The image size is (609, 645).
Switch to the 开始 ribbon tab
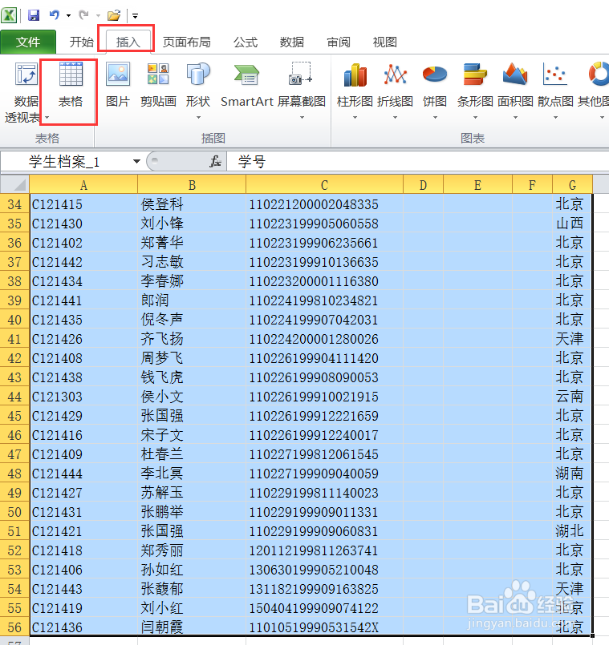pos(82,42)
